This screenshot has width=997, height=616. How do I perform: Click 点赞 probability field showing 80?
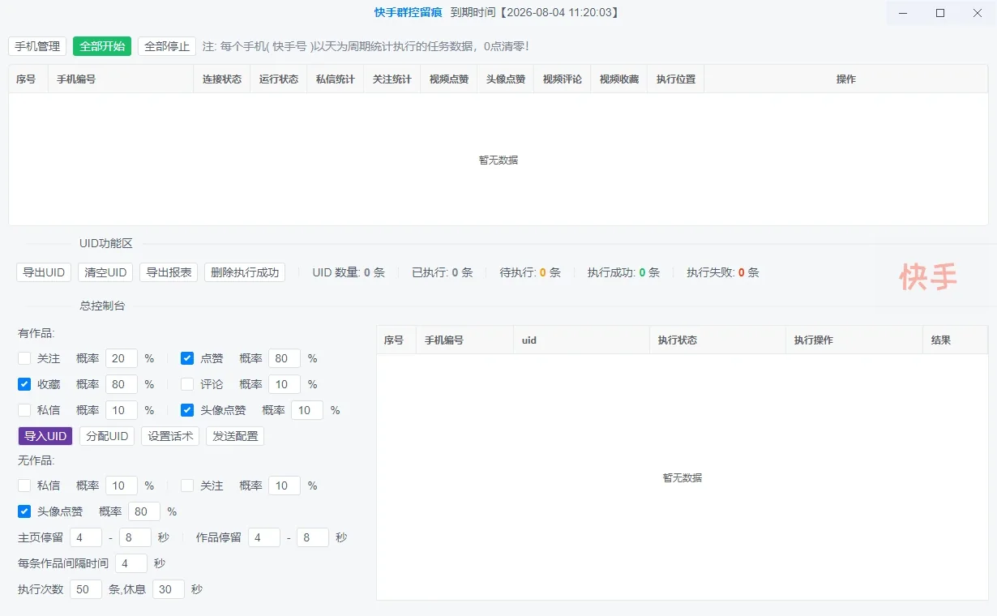tap(285, 358)
